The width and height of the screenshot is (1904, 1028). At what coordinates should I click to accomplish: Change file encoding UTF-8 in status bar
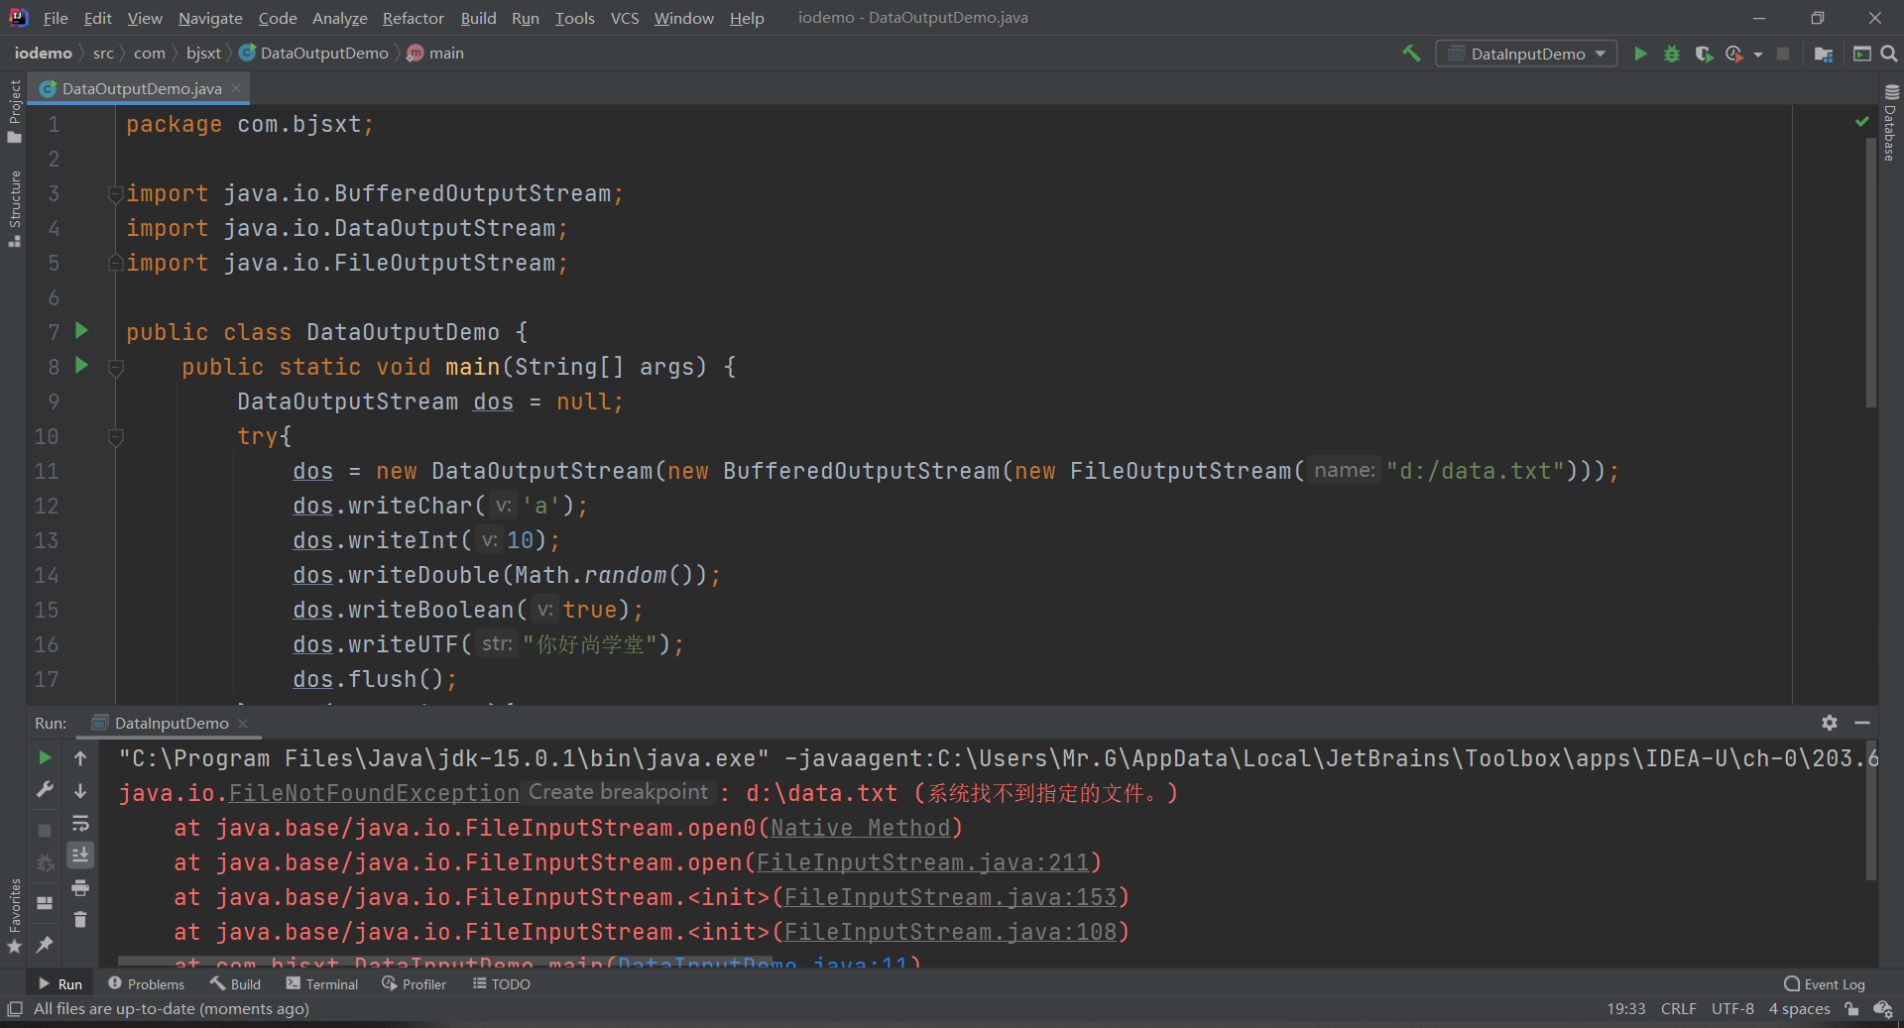click(x=1732, y=1008)
